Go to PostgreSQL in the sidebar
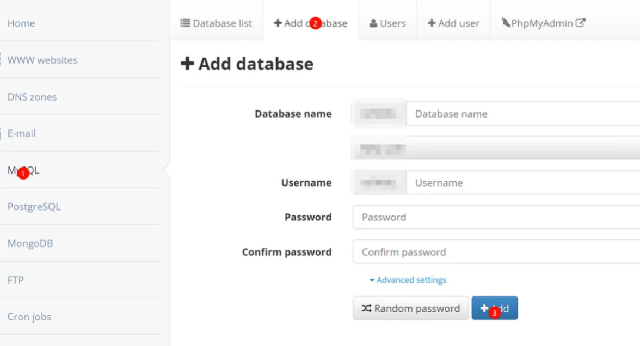 coord(34,207)
